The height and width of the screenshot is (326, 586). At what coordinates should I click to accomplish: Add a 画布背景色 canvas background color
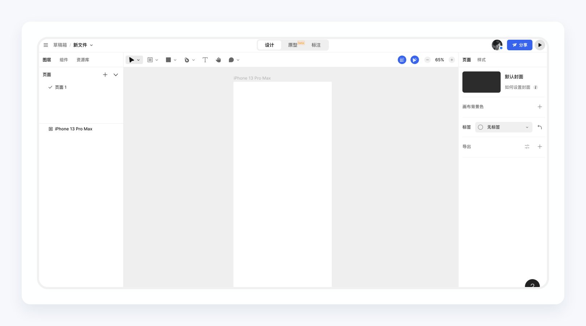point(540,107)
